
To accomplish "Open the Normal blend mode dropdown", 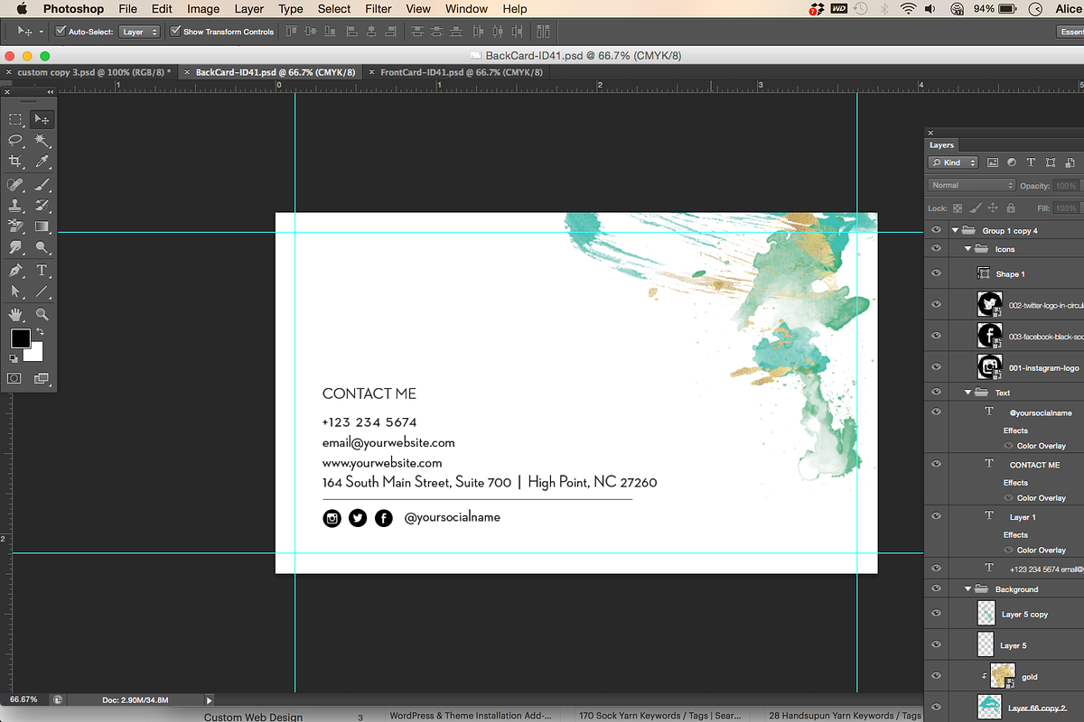I will tap(972, 185).
